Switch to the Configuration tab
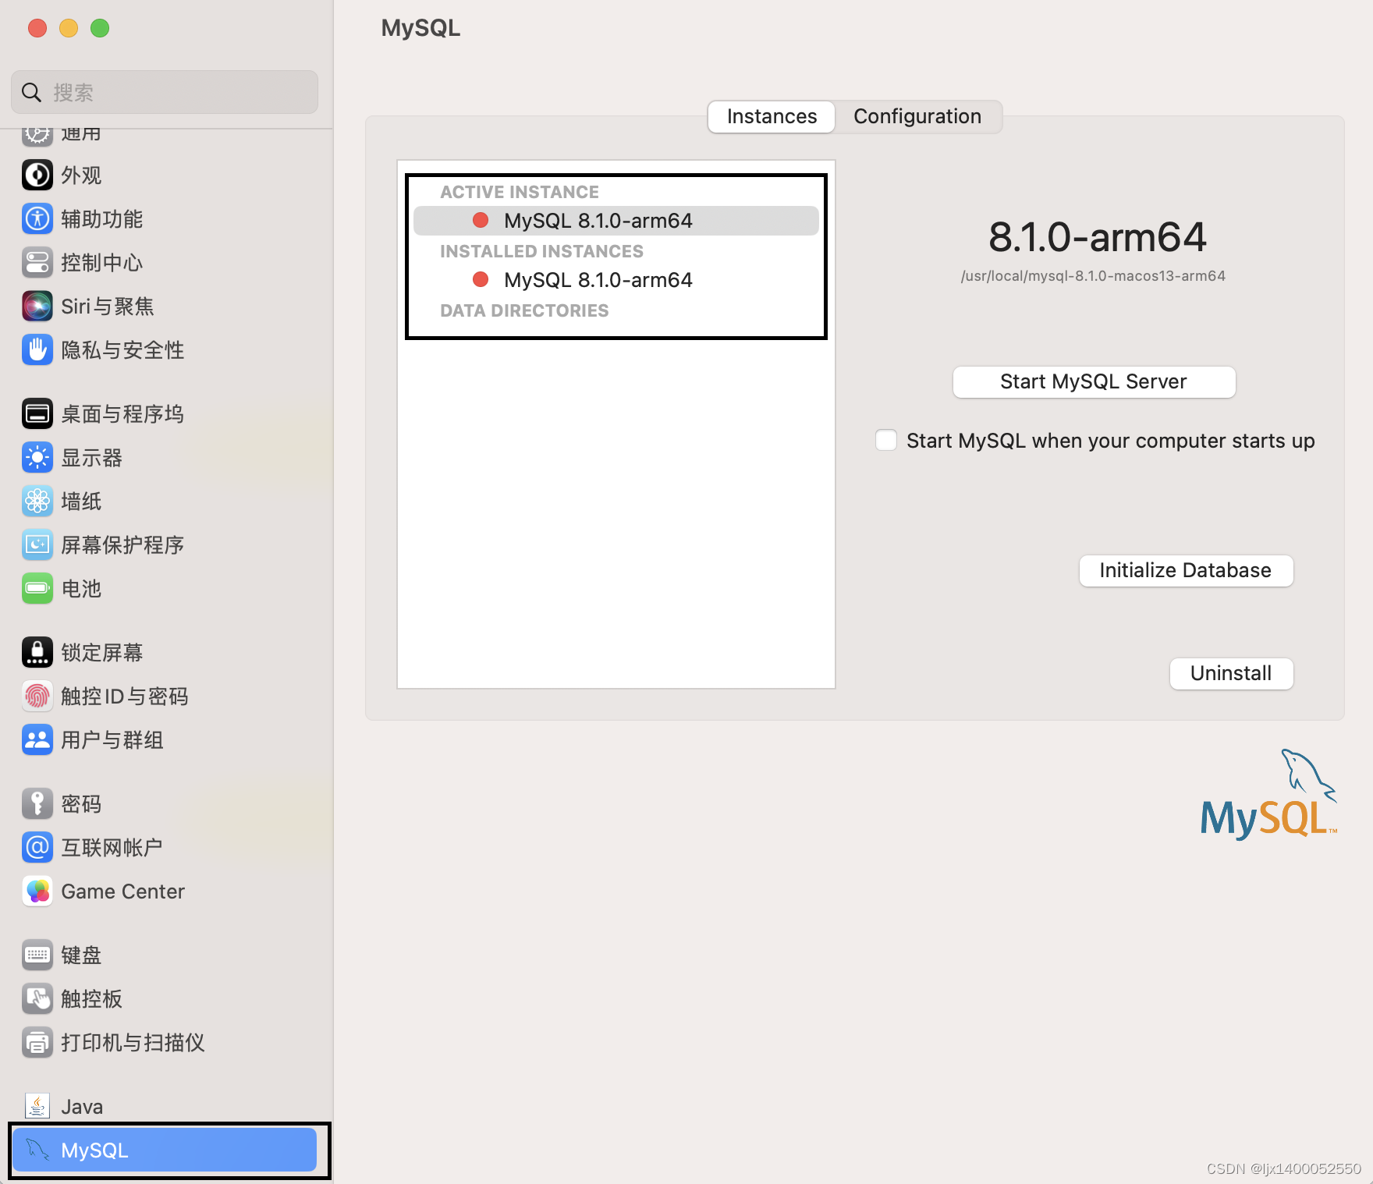The image size is (1373, 1184). [917, 117]
